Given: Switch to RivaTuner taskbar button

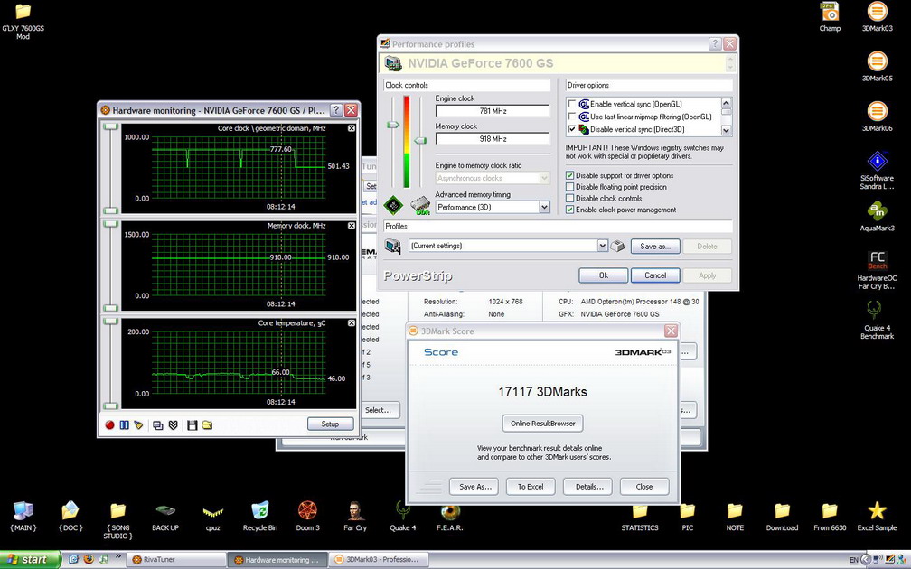Looking at the screenshot, I should coord(175,560).
